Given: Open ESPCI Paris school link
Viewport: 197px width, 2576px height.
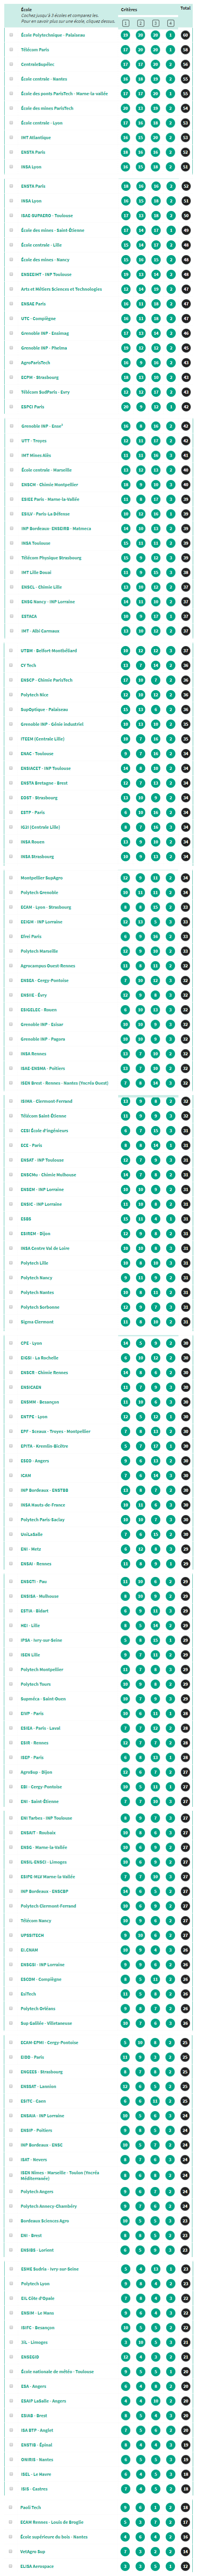Looking at the screenshot, I should point(33,407).
